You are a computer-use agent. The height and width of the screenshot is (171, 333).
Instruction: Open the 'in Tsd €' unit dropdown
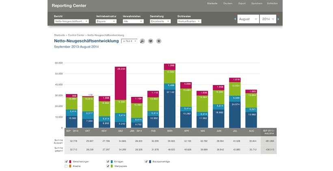(x=130, y=41)
